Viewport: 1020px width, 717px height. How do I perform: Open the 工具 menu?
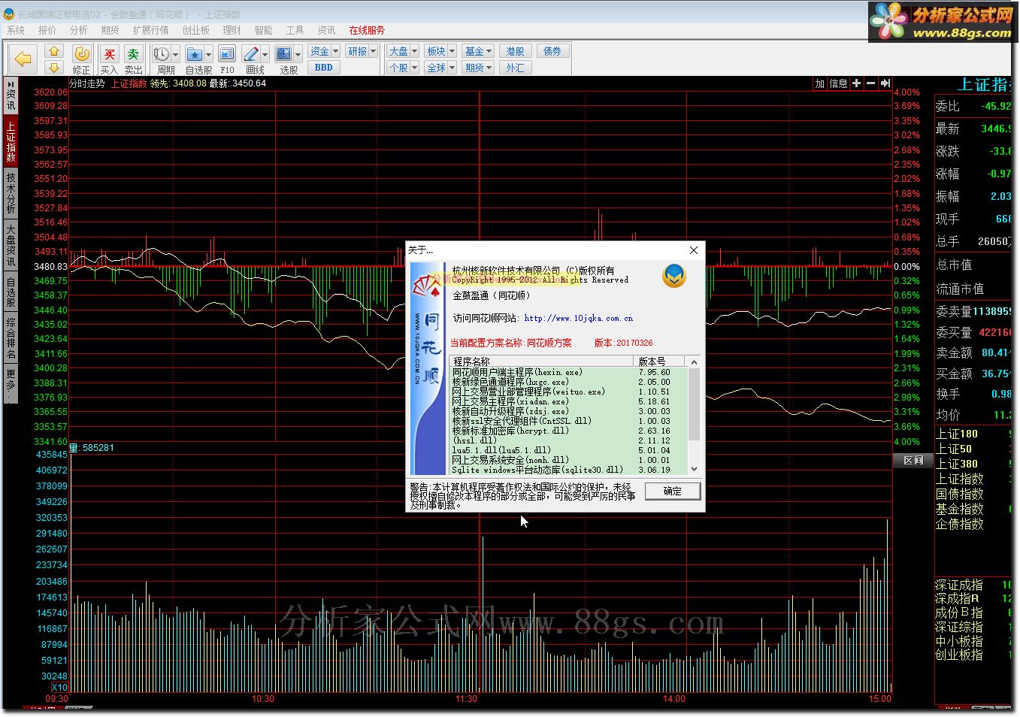[295, 30]
